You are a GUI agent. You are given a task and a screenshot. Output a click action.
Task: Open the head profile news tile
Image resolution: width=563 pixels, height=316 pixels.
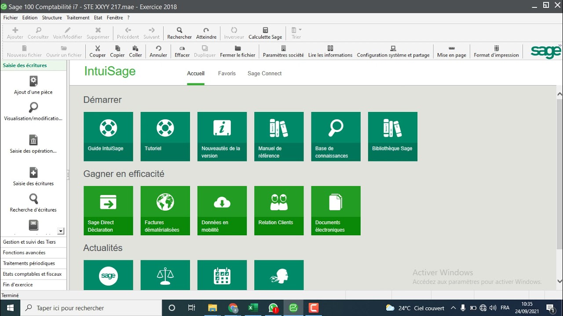[x=279, y=275]
